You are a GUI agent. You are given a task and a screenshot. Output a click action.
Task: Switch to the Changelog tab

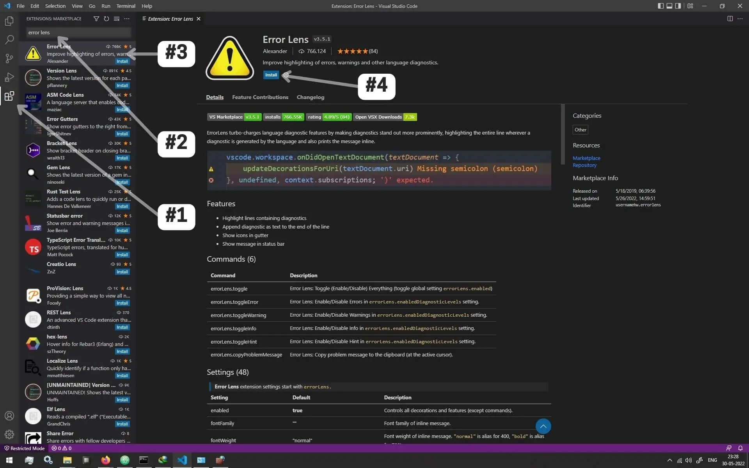click(310, 97)
